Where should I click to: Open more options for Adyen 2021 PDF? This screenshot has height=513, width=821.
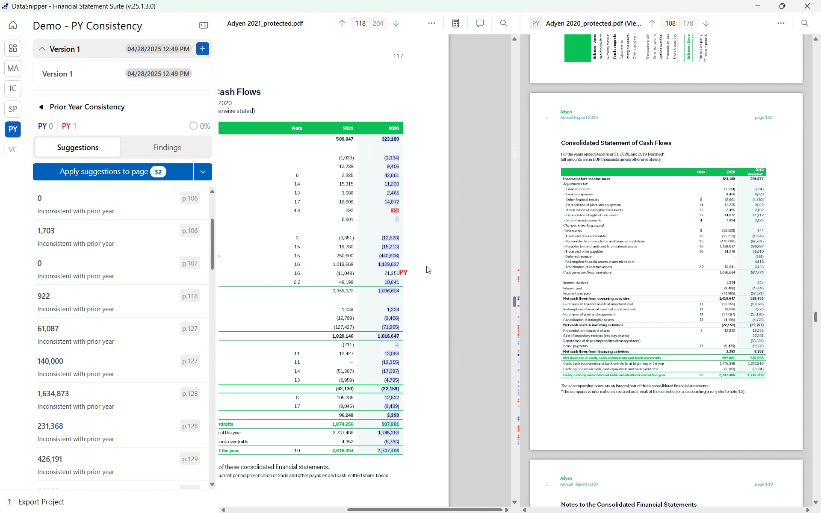click(431, 24)
